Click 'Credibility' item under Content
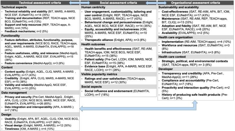235x131 pixels. (x=11, y=78)
